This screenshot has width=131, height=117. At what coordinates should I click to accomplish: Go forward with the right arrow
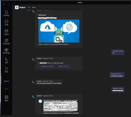pos(9,4)
